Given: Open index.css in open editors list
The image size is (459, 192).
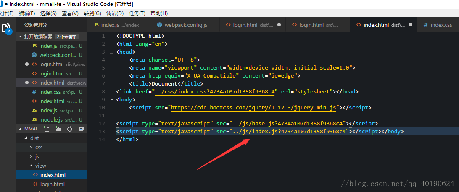Looking at the screenshot, I should [52, 92].
